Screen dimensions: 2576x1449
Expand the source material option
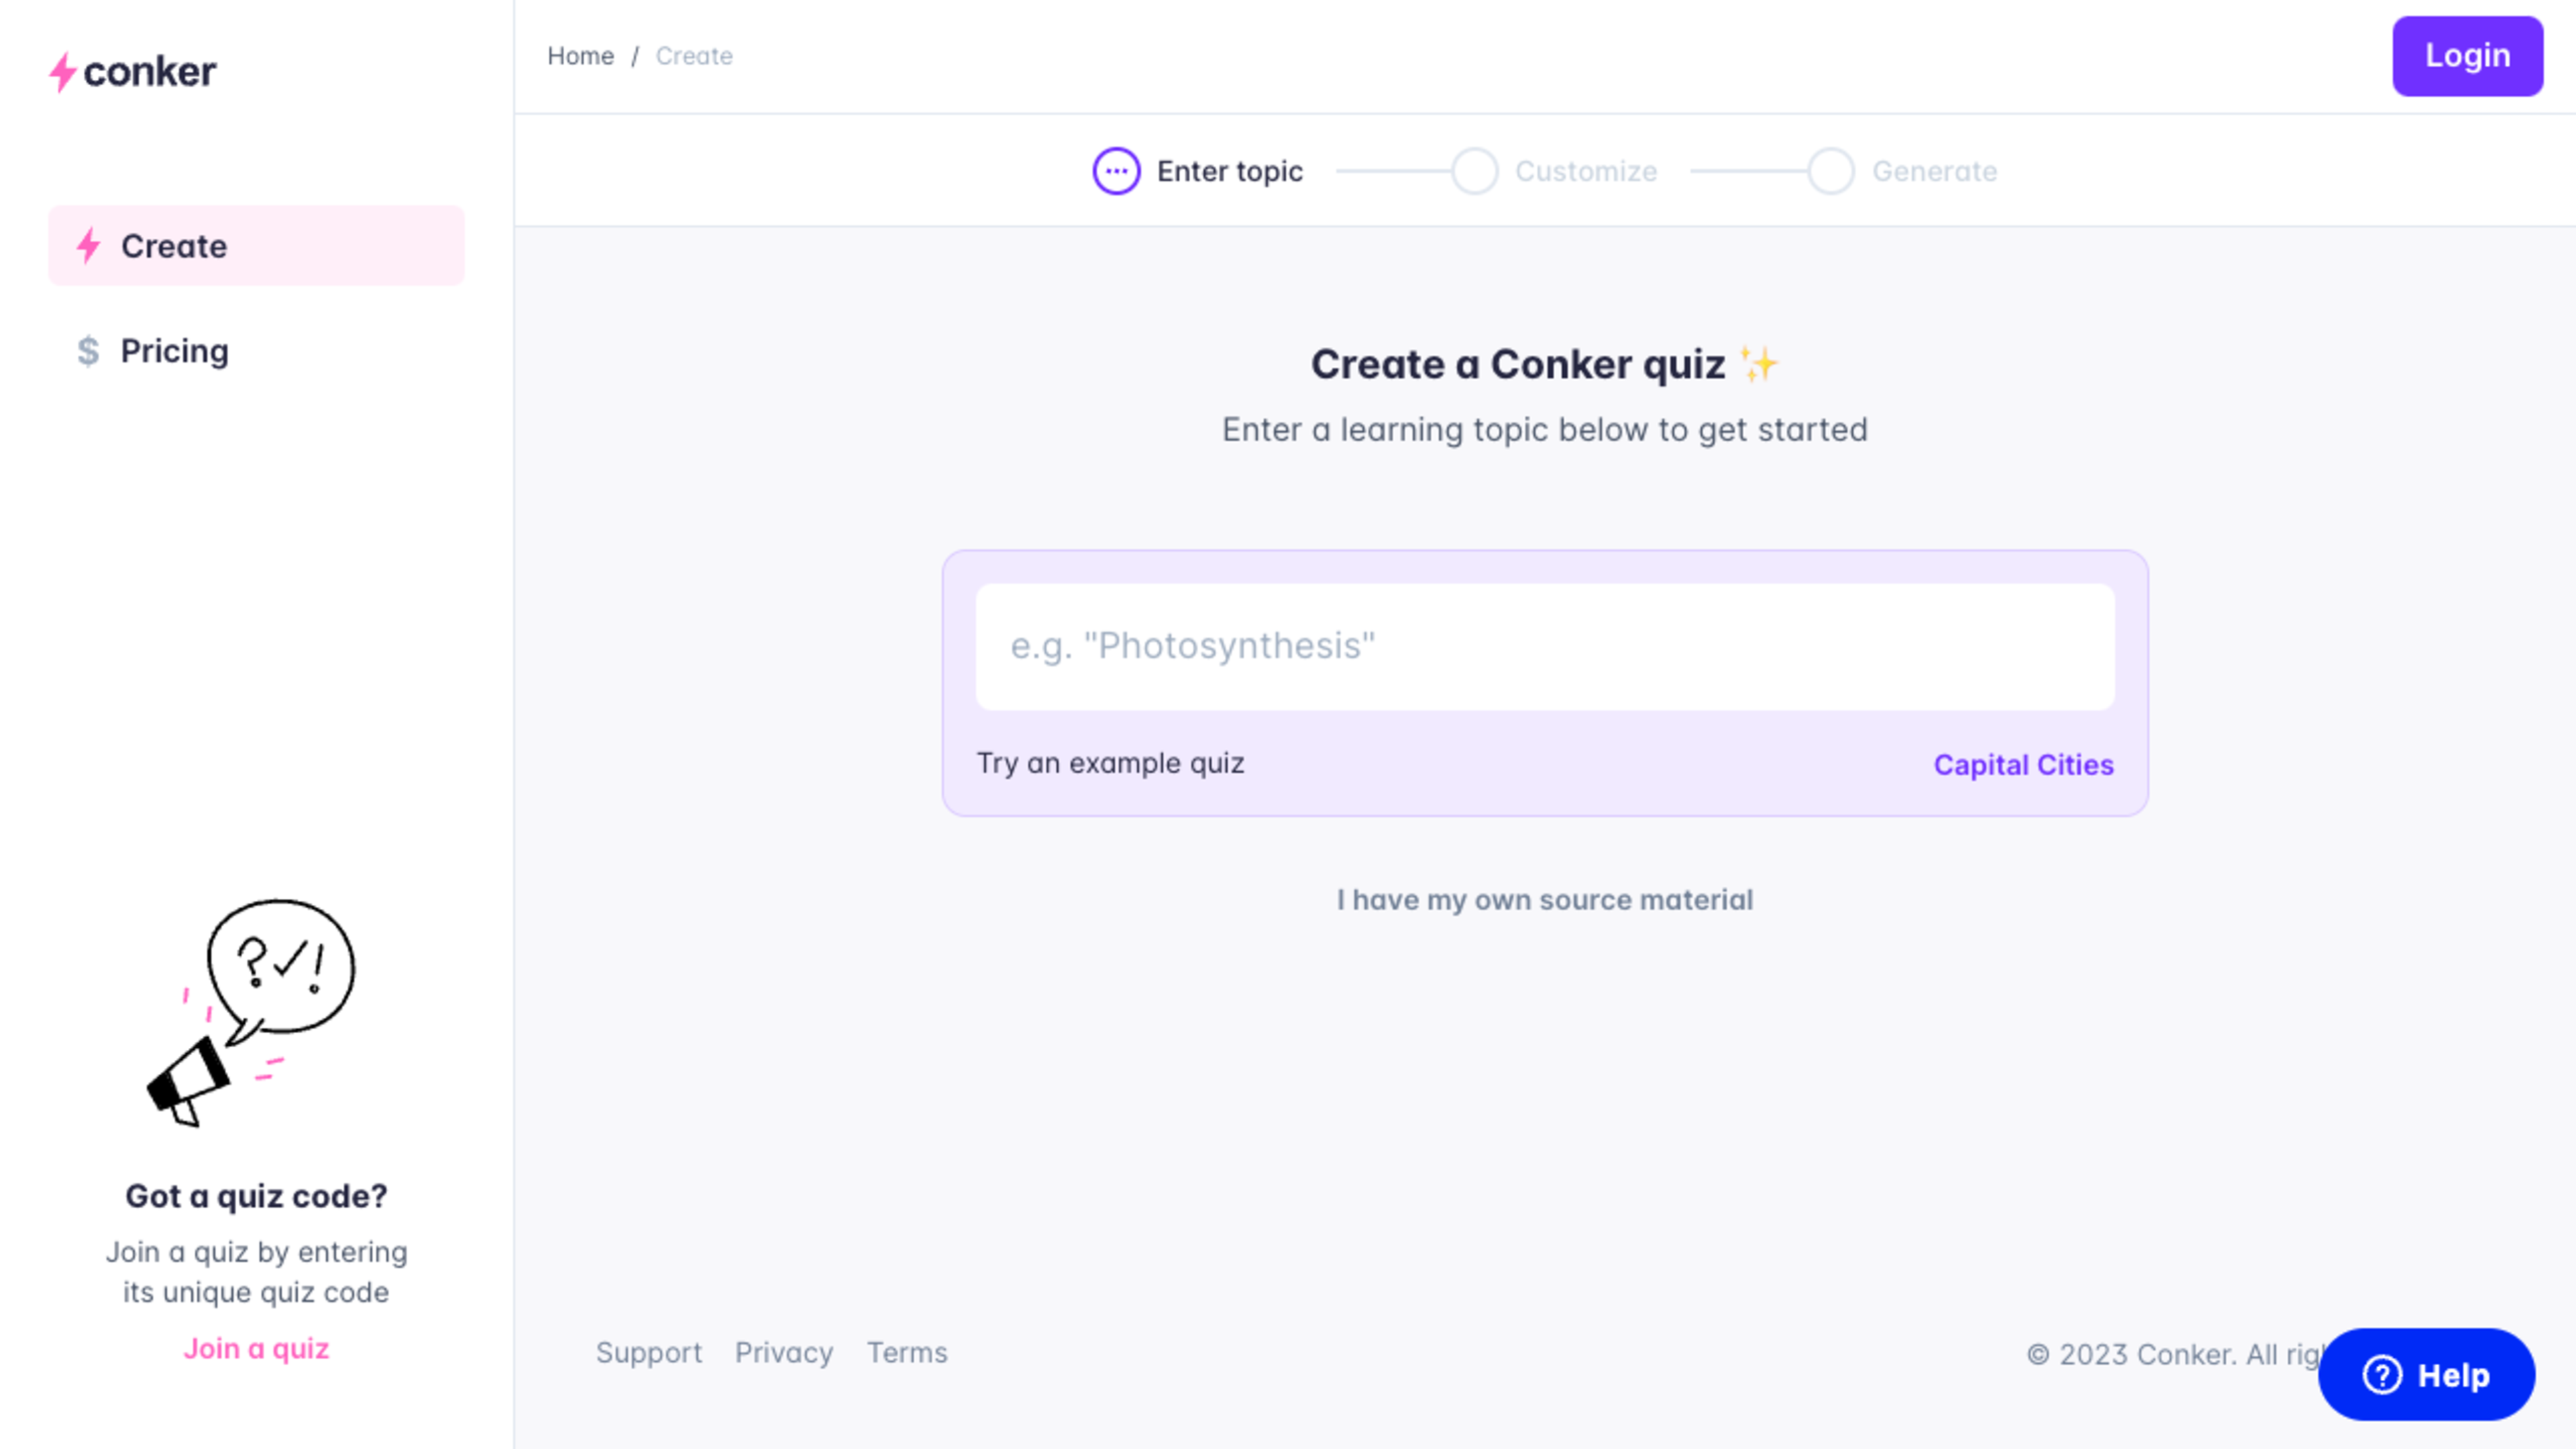pos(1543,899)
